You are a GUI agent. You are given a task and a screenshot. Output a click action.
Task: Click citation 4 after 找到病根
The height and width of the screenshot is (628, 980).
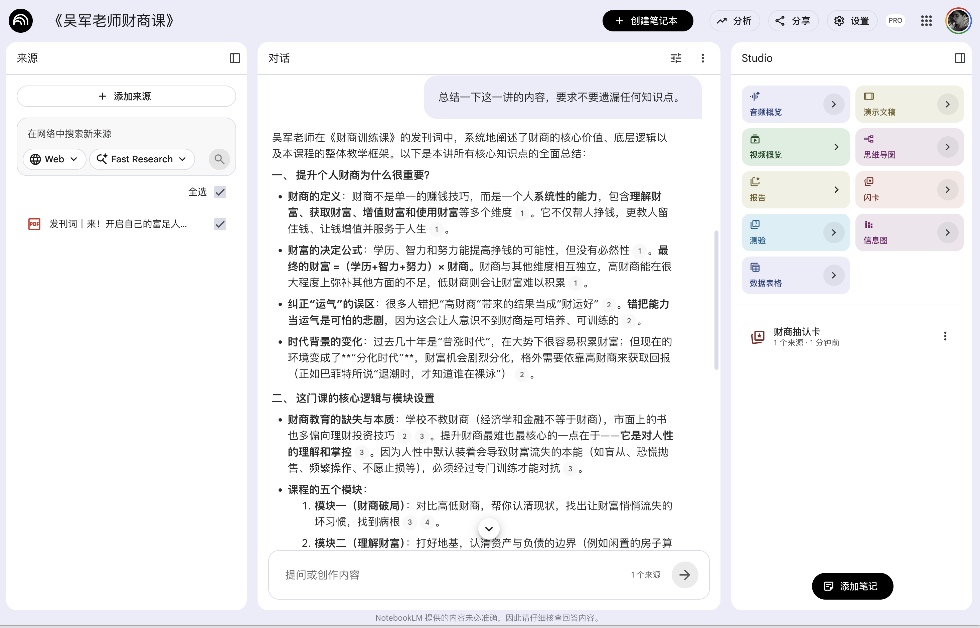point(427,522)
